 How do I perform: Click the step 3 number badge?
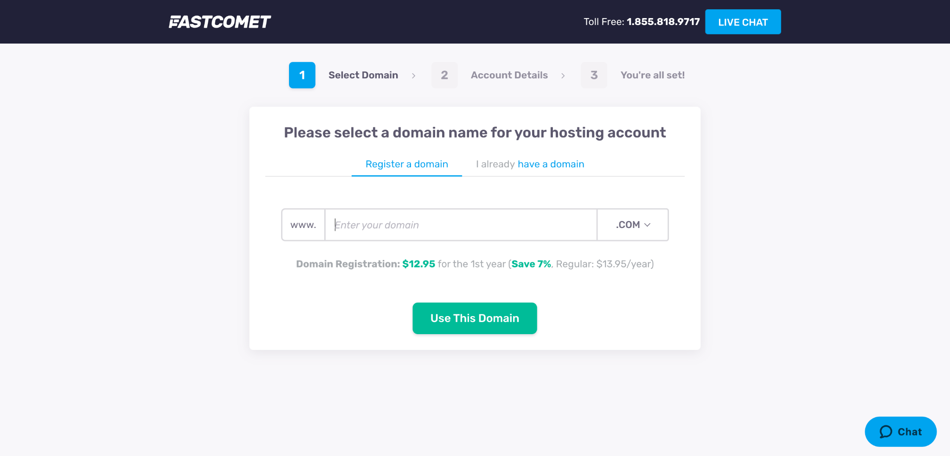(x=594, y=75)
